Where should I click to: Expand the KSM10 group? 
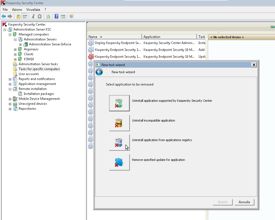click(x=15, y=59)
